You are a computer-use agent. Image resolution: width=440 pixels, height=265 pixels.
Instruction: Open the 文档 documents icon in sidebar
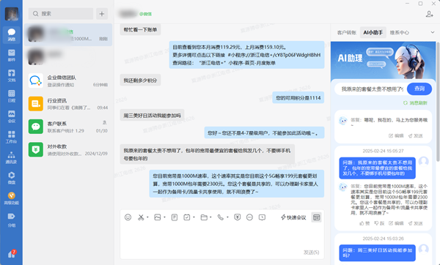pos(11,75)
